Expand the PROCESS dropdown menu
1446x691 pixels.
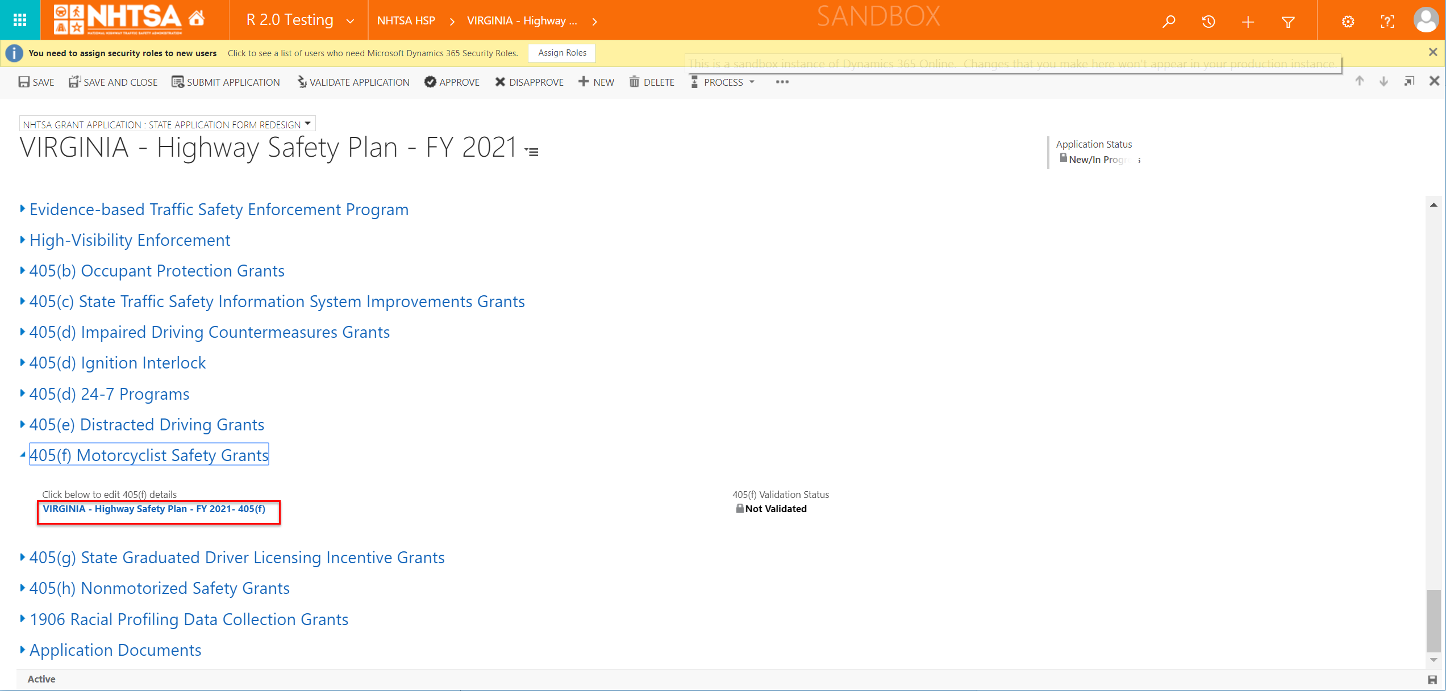click(724, 82)
